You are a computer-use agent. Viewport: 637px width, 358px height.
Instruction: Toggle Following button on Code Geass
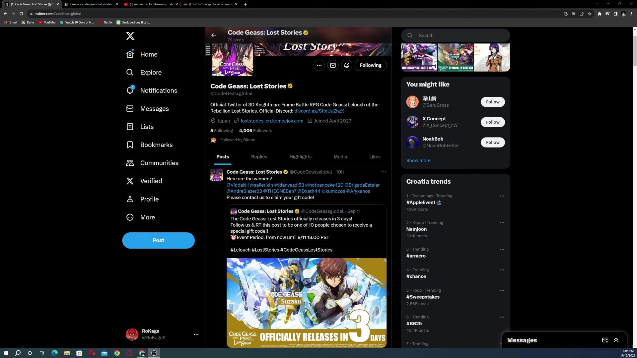tap(371, 65)
